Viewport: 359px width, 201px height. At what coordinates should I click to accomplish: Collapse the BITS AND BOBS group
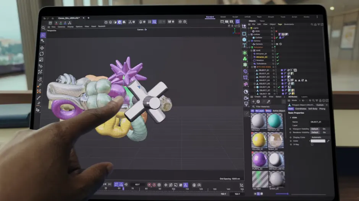pyautogui.click(x=252, y=67)
